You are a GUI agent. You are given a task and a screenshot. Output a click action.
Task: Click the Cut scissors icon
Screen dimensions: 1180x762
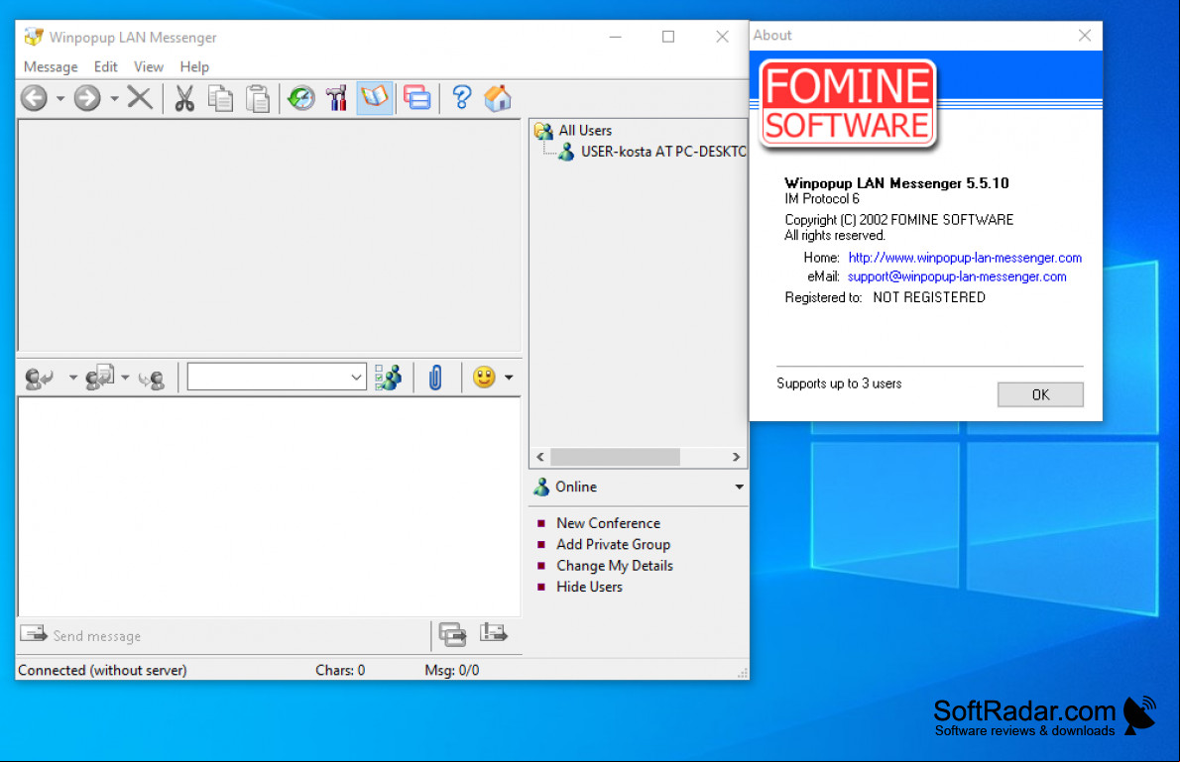coord(184,98)
